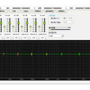The image size is (90, 90).
Task: Click the 1.00 Q value under 191.00 Hz
Action: pos(7,38)
